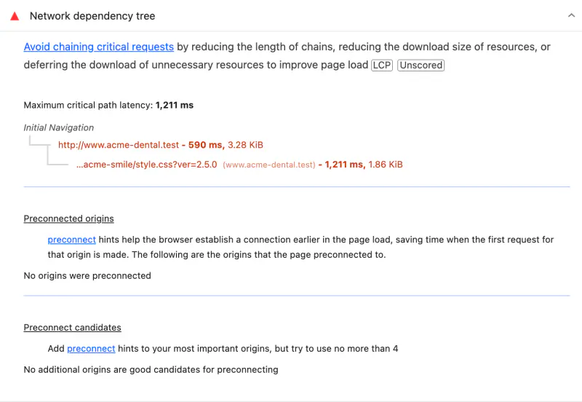Open preconnect link under Preconnected origins
The height and width of the screenshot is (402, 582).
(x=71, y=240)
